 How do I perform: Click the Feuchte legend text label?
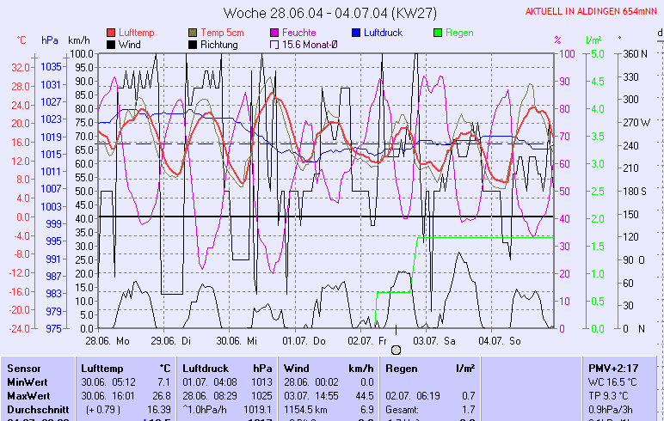tap(298, 33)
